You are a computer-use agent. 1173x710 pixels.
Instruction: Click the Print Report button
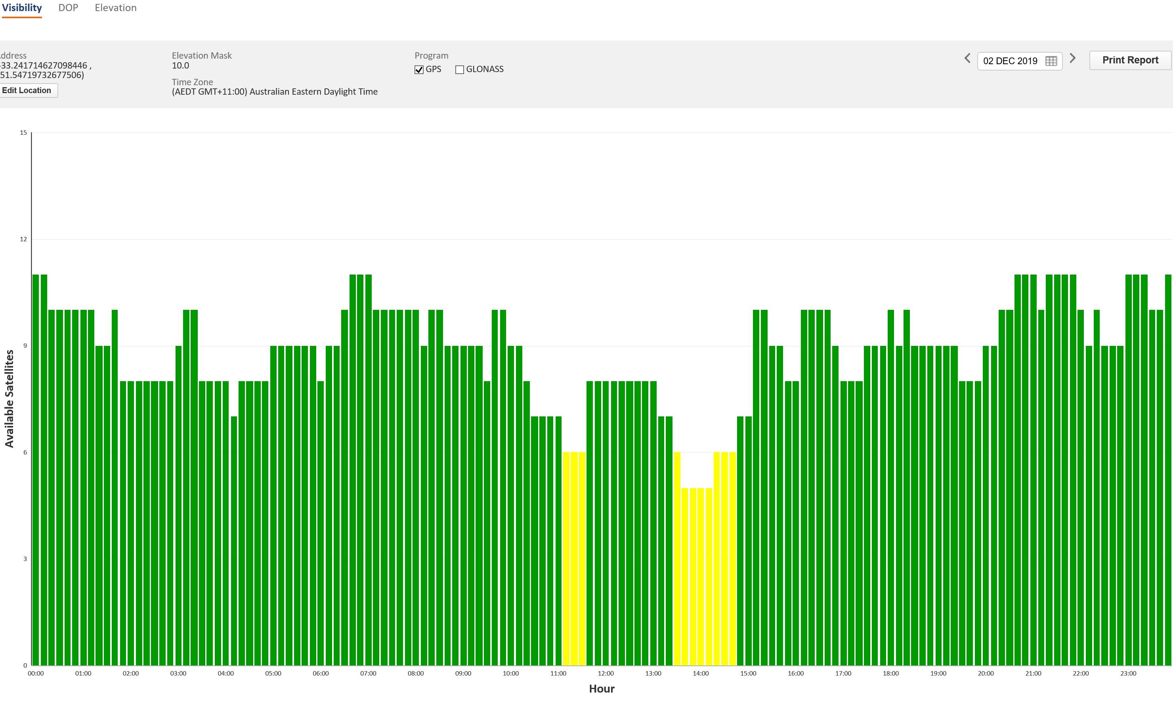(1130, 61)
